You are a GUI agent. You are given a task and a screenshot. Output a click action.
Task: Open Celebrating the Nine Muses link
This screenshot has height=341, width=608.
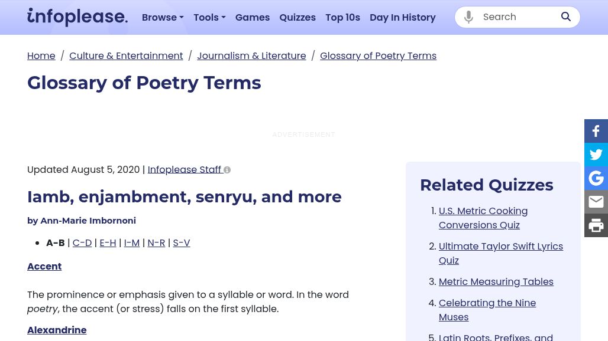pyautogui.click(x=487, y=310)
